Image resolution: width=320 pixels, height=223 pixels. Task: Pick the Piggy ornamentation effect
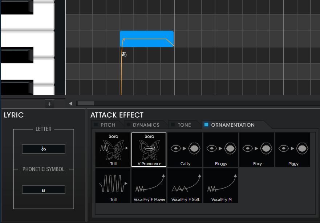pyautogui.click(x=293, y=150)
